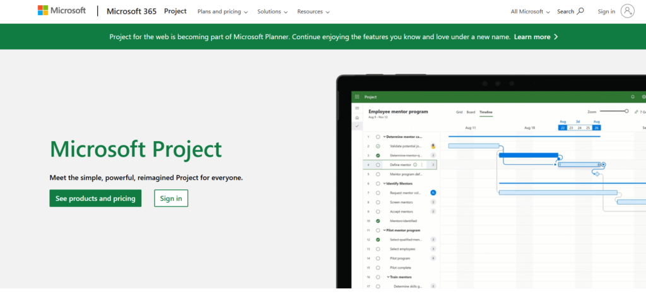Click the Employee mentor program title

click(398, 111)
